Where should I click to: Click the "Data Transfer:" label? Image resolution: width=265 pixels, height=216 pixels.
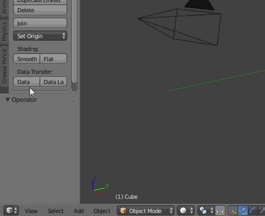[x=35, y=72]
